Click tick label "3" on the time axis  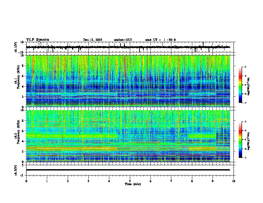(88, 181)
